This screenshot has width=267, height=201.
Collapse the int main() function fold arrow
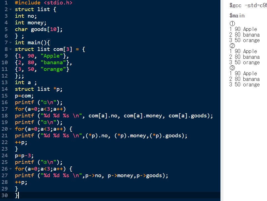(x=11, y=43)
